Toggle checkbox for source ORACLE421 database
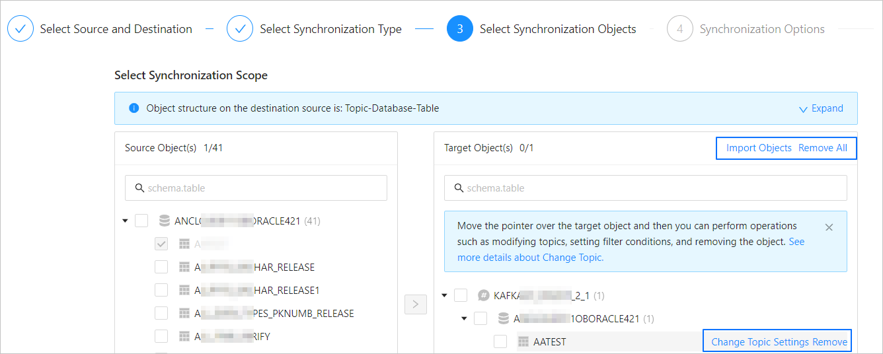This screenshot has width=883, height=354. [x=141, y=221]
